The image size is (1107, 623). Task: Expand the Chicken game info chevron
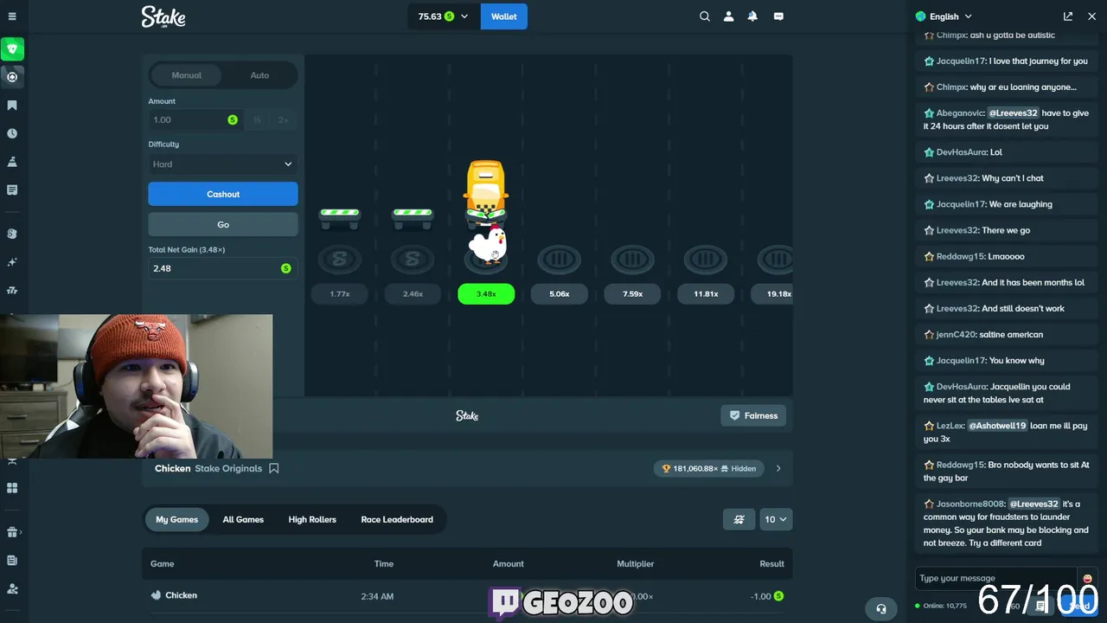tap(778, 468)
